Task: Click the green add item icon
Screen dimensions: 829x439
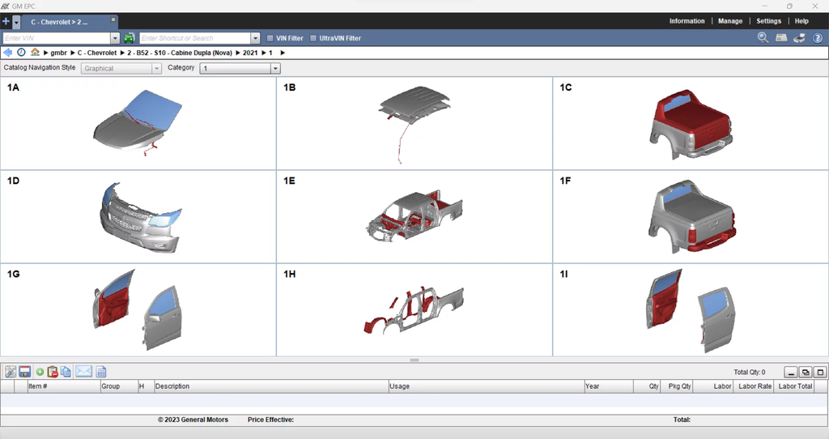Action: tap(40, 372)
